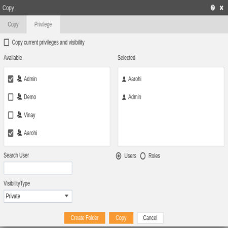This screenshot has height=228, width=228.
Task: Expand the VisibilityType dropdown arrow
Action: coord(66,196)
